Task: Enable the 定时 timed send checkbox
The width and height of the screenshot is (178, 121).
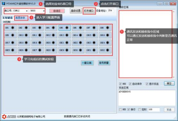Action: [139, 109]
